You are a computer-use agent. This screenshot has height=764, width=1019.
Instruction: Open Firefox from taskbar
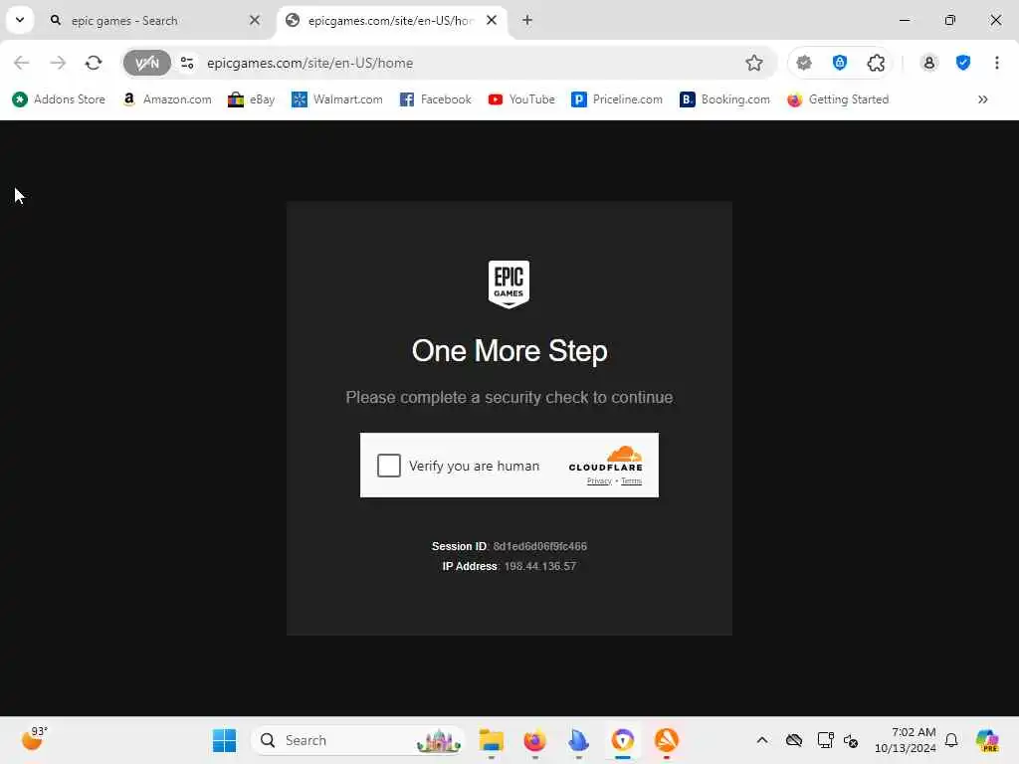534,740
